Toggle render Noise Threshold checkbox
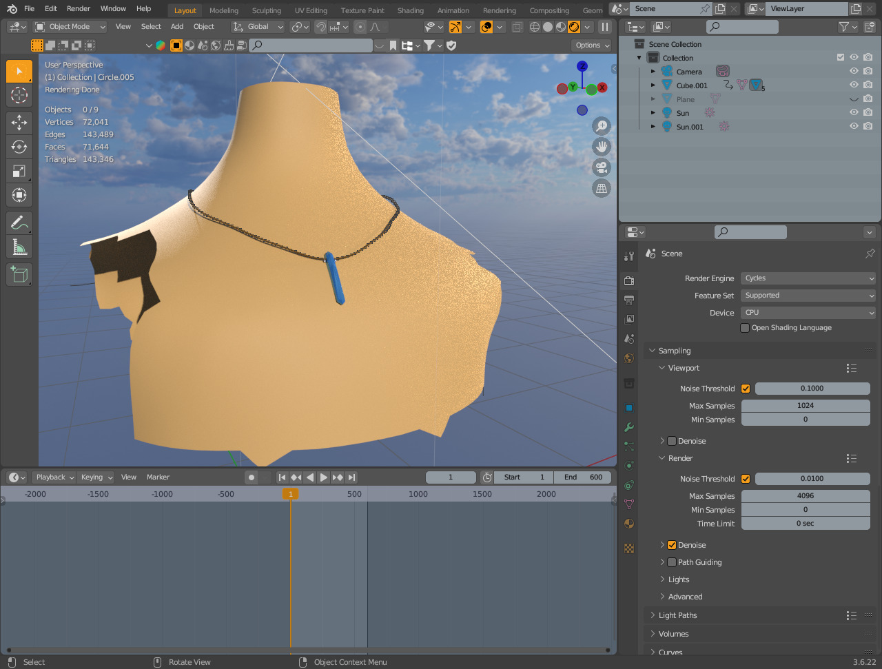 pos(746,479)
